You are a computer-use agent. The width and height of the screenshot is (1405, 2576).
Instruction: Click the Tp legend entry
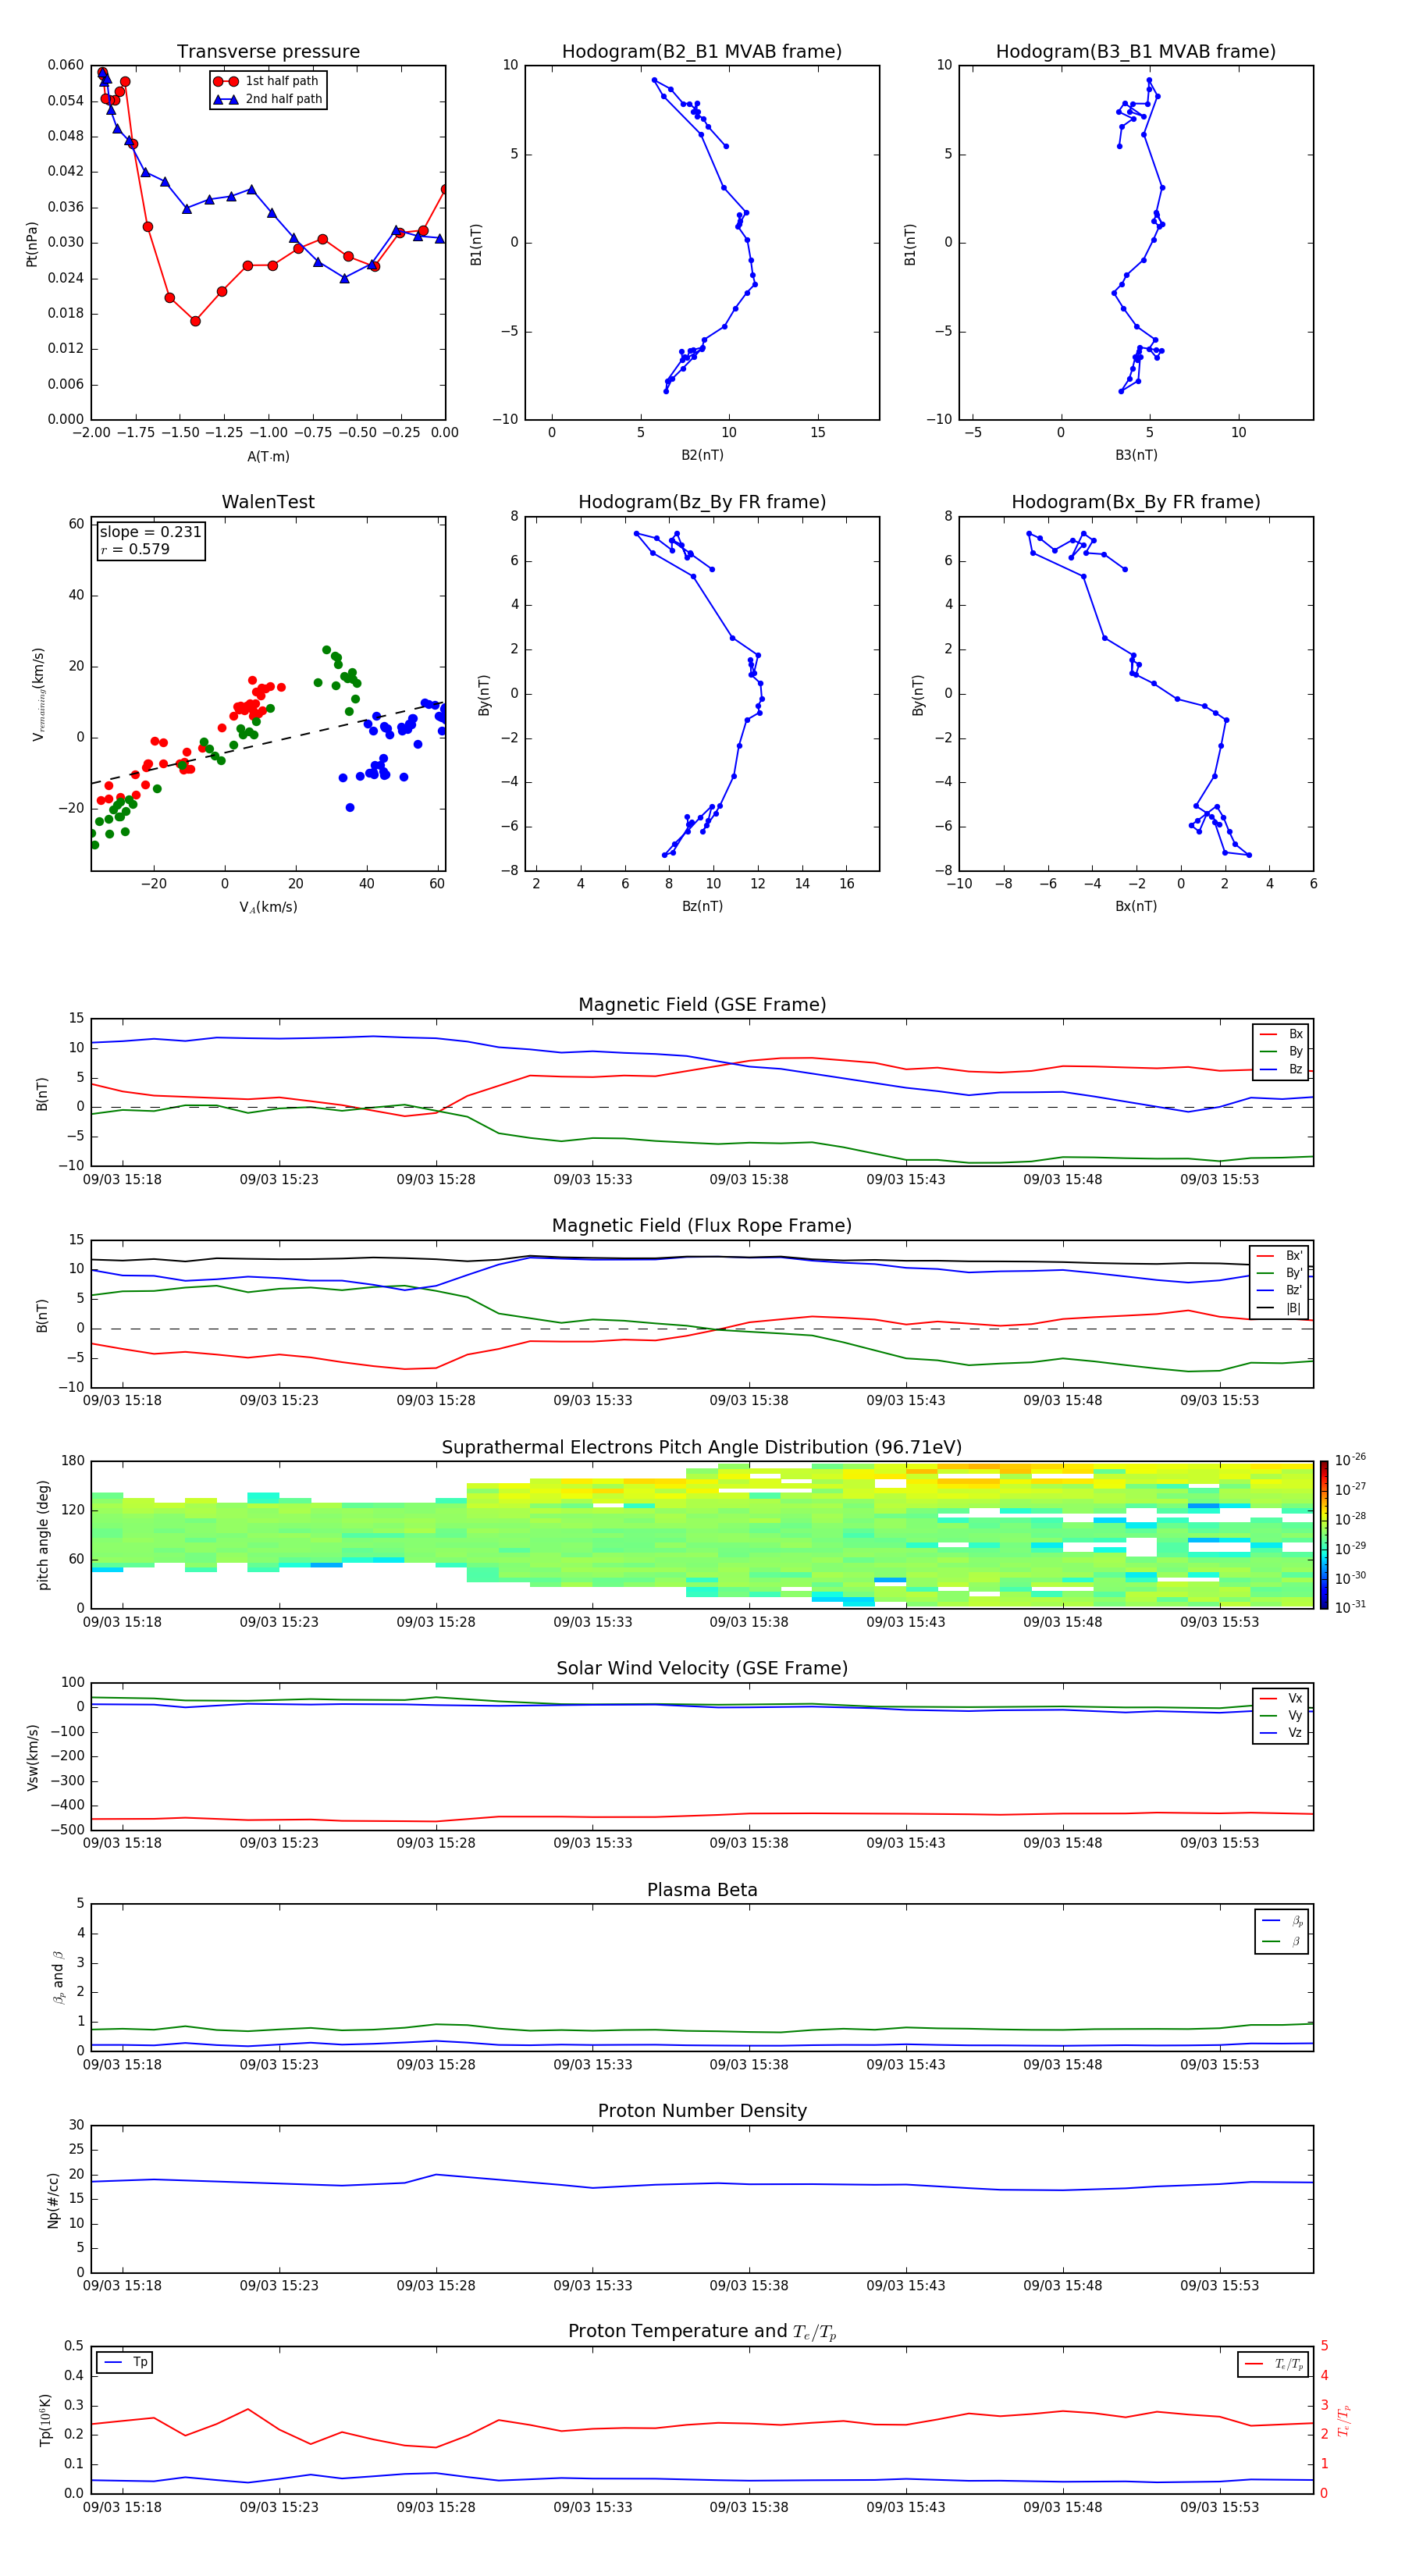click(x=125, y=2363)
